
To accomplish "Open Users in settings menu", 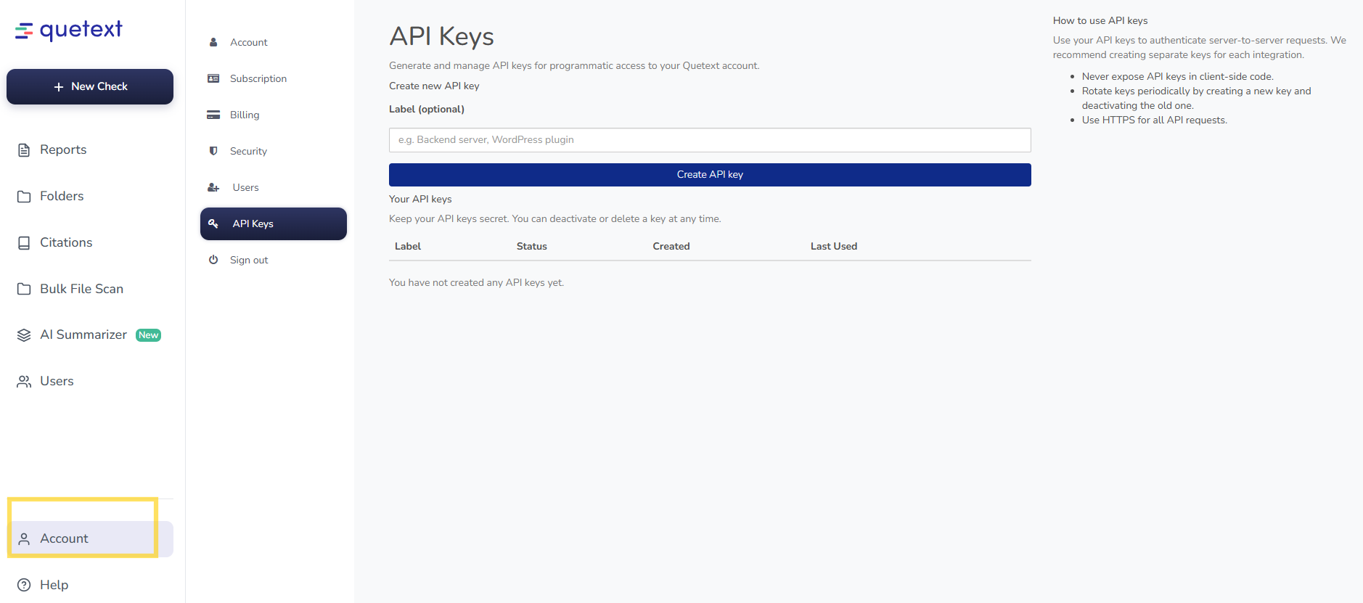I will 245,187.
